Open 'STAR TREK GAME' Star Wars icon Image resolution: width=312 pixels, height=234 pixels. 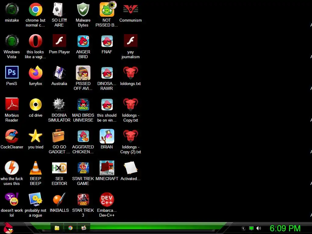(83, 168)
